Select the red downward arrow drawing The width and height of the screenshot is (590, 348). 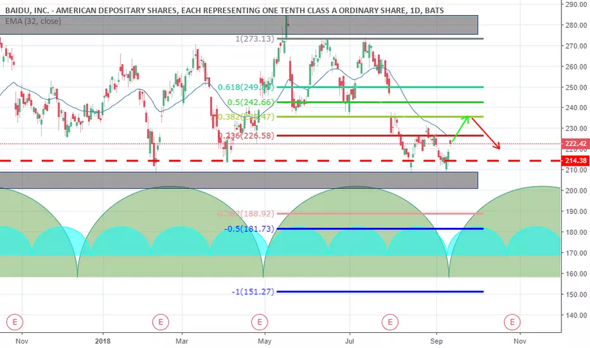coord(486,134)
